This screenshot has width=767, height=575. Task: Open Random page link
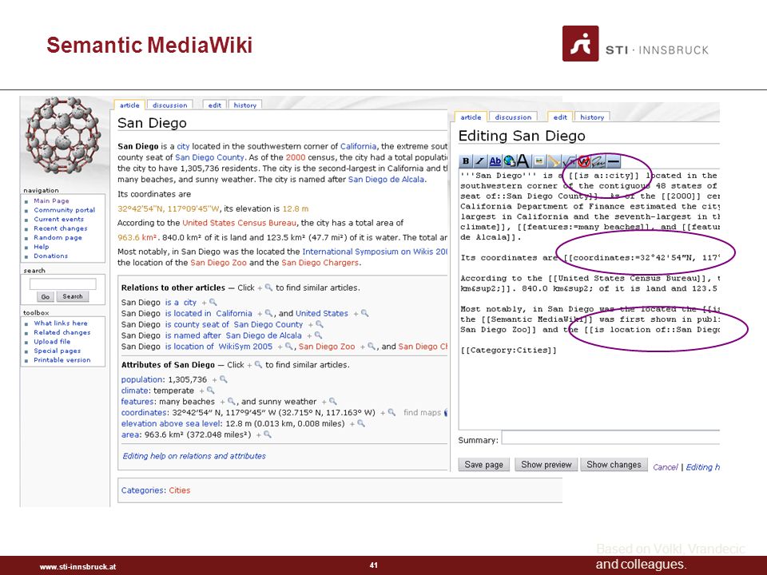pyautogui.click(x=58, y=238)
